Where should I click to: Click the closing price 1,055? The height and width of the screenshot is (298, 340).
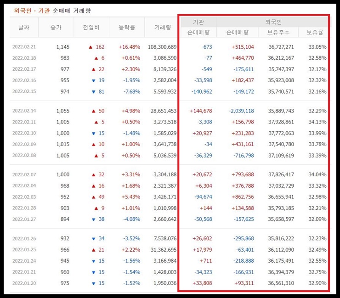(x=63, y=111)
